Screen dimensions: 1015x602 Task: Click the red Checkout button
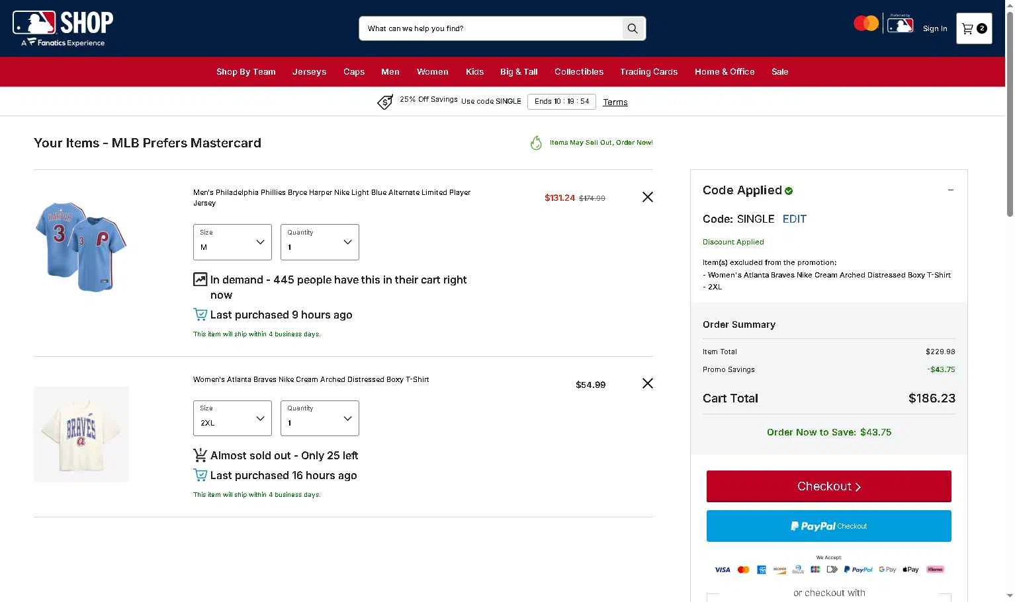click(829, 486)
